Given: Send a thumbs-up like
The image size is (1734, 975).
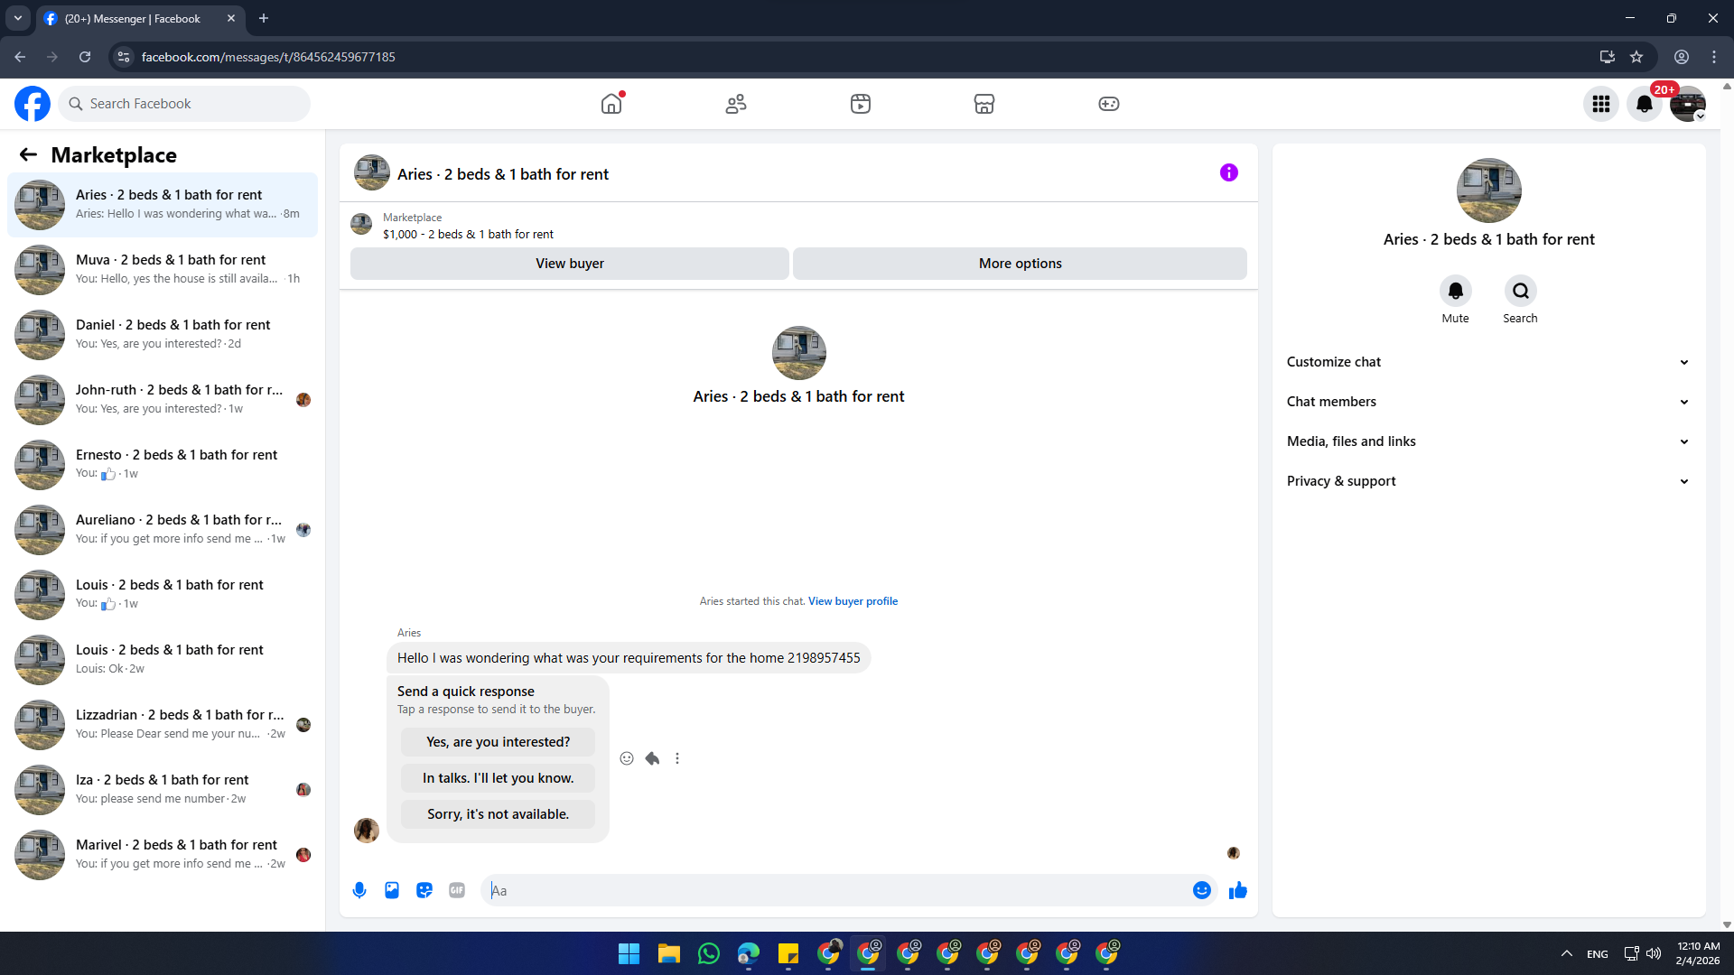Looking at the screenshot, I should point(1237,890).
